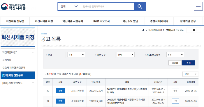The height and width of the screenshot is (107, 204).
Task: Click the 등록일자 column header
Action: coord(191,82)
